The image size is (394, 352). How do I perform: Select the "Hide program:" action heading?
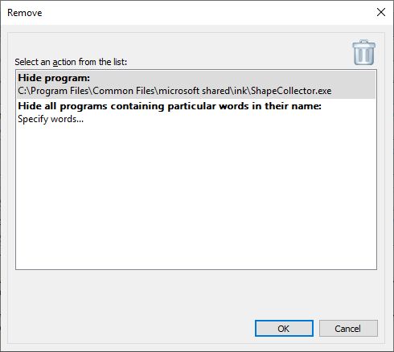(54, 78)
